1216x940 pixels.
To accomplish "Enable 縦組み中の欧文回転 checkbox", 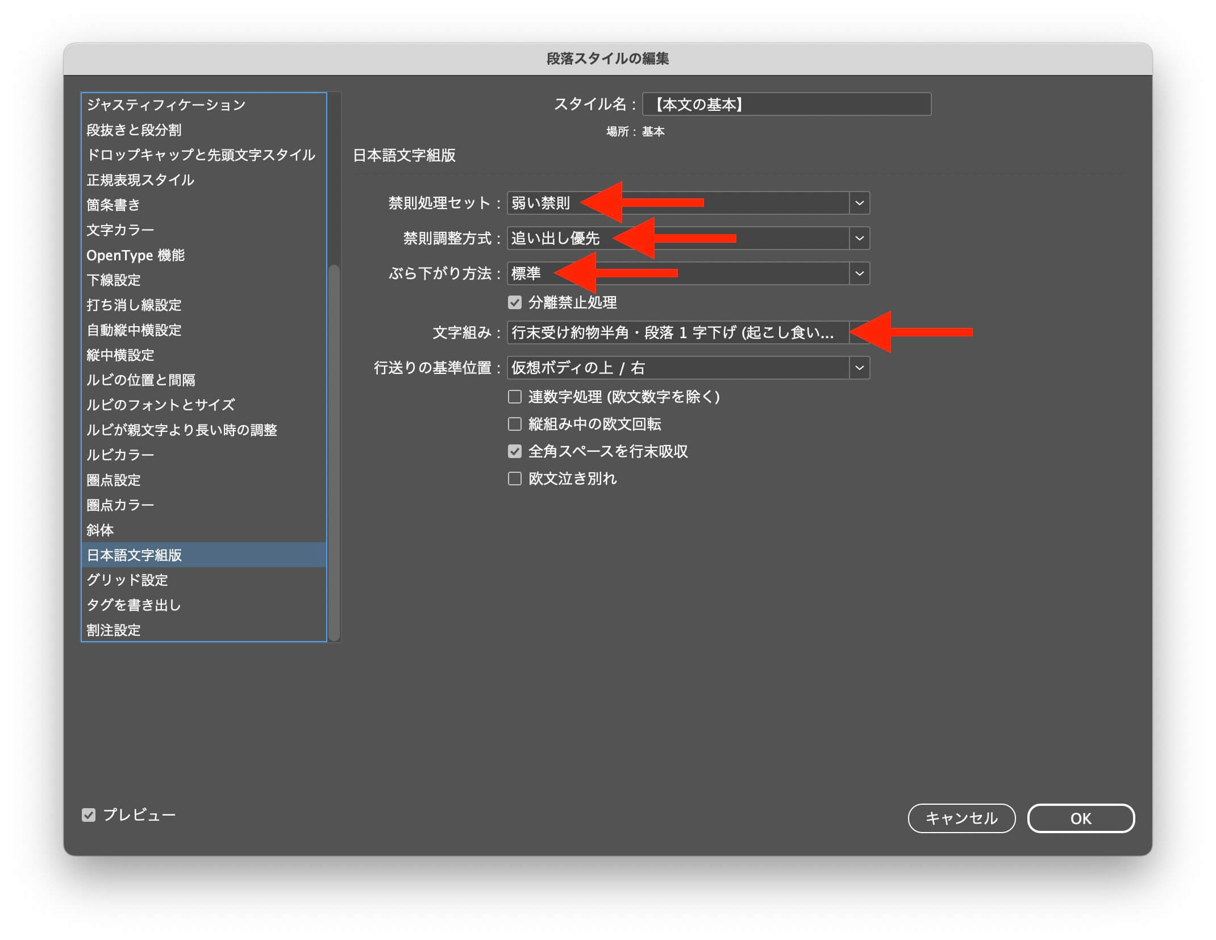I will pos(515,424).
